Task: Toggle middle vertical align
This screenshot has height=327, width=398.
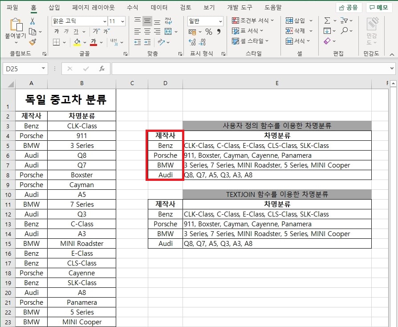Action: 147,21
